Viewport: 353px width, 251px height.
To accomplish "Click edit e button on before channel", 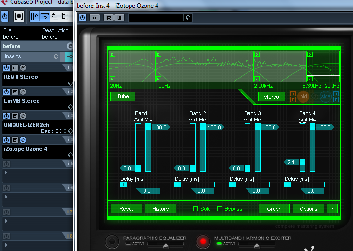I will 70,46.
